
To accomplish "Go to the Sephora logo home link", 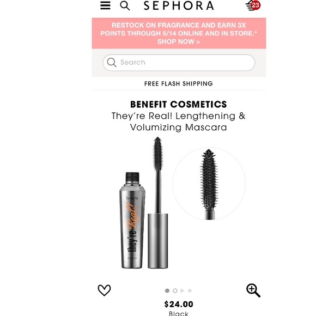I will 179,5.
